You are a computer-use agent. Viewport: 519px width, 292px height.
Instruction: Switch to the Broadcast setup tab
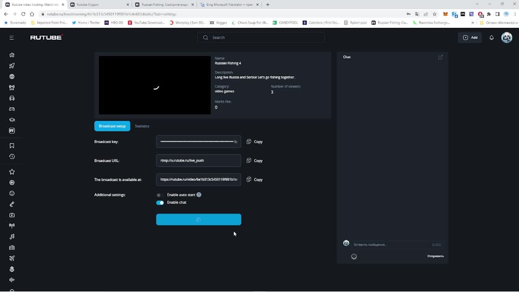point(112,126)
